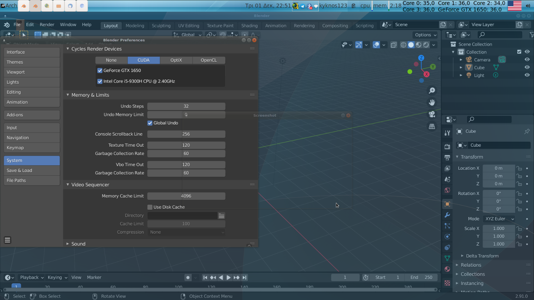Screen dimensions: 534x300
Task: Open the Themes preferences section
Action: coord(32,62)
